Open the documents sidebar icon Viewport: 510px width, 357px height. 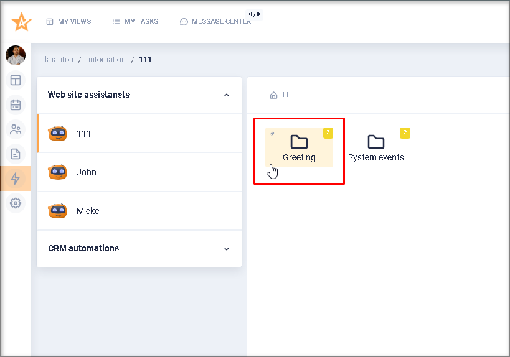point(16,154)
